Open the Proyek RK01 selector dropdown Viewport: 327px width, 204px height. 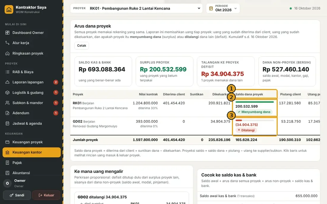(x=136, y=8)
